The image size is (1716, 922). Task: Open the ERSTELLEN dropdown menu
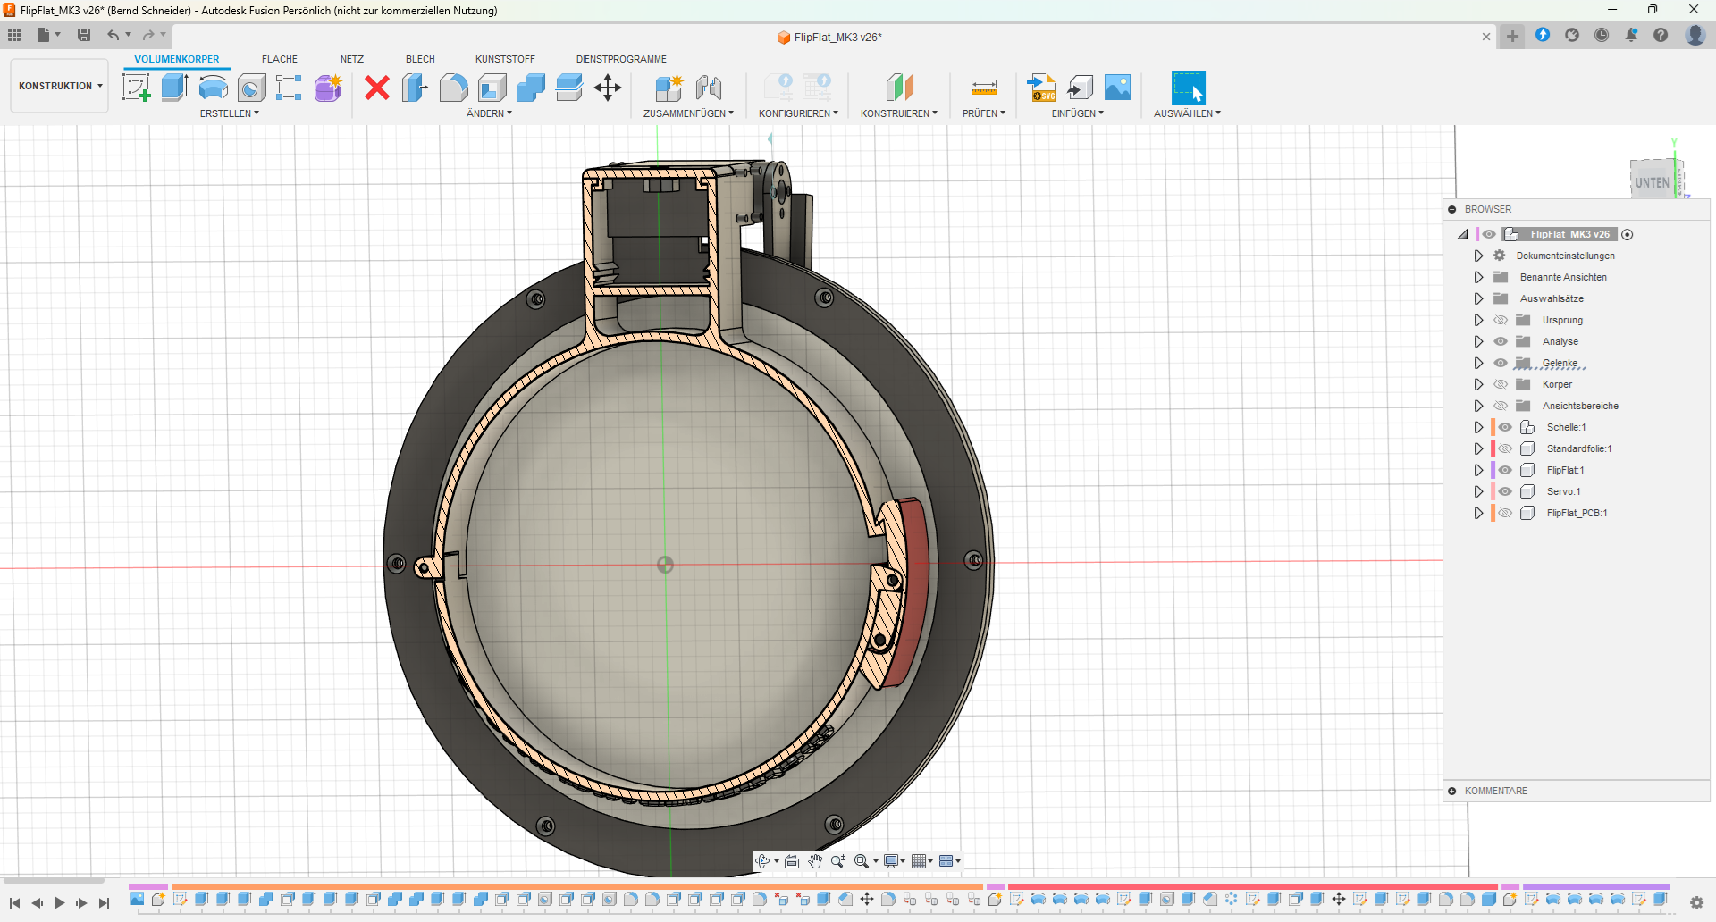229,113
